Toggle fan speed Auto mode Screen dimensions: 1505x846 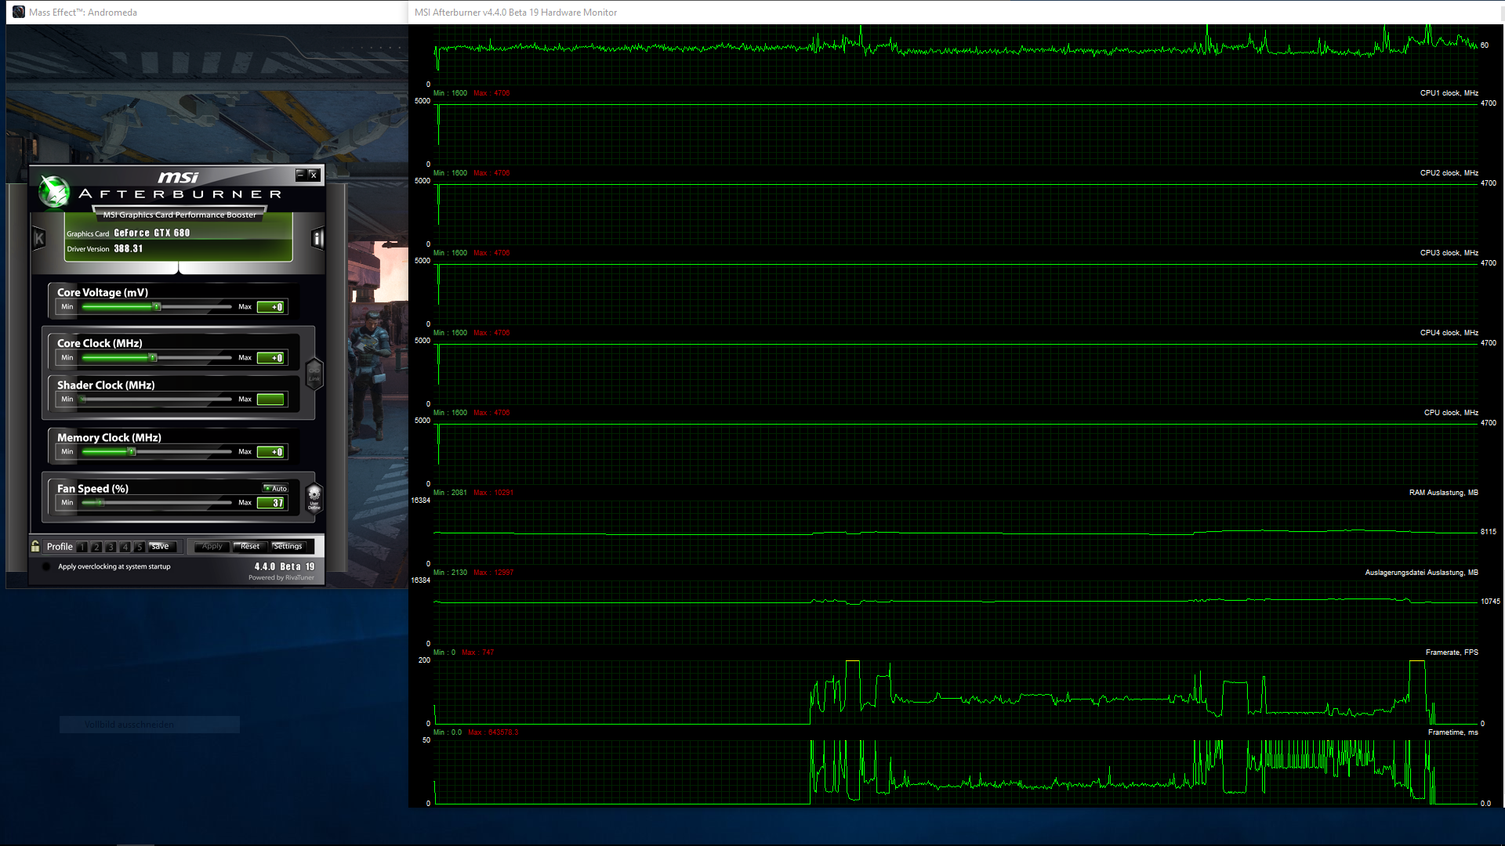[x=275, y=488]
